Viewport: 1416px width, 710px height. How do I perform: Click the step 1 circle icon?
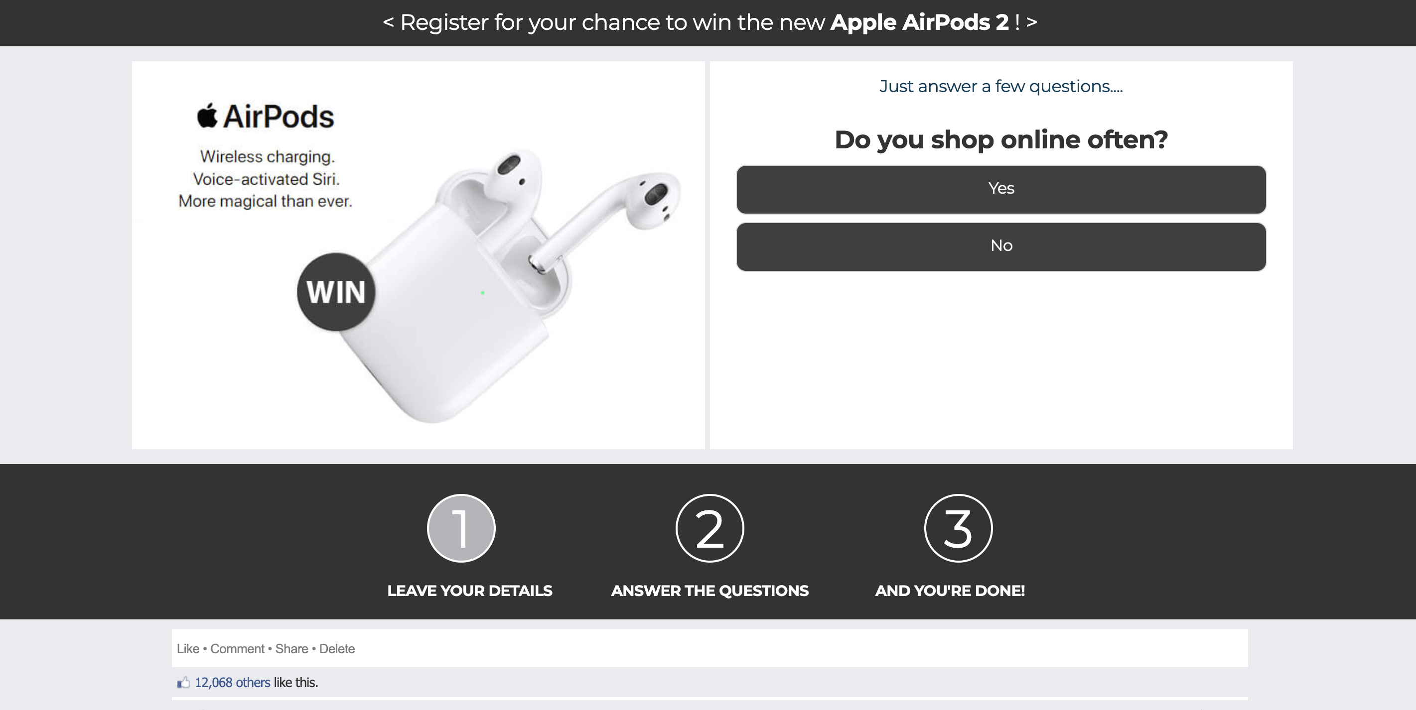(461, 528)
